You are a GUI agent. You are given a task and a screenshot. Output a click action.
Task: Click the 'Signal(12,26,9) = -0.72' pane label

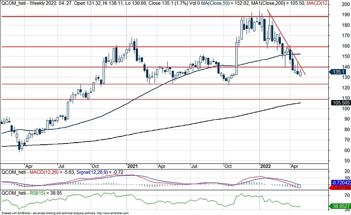click(x=100, y=172)
